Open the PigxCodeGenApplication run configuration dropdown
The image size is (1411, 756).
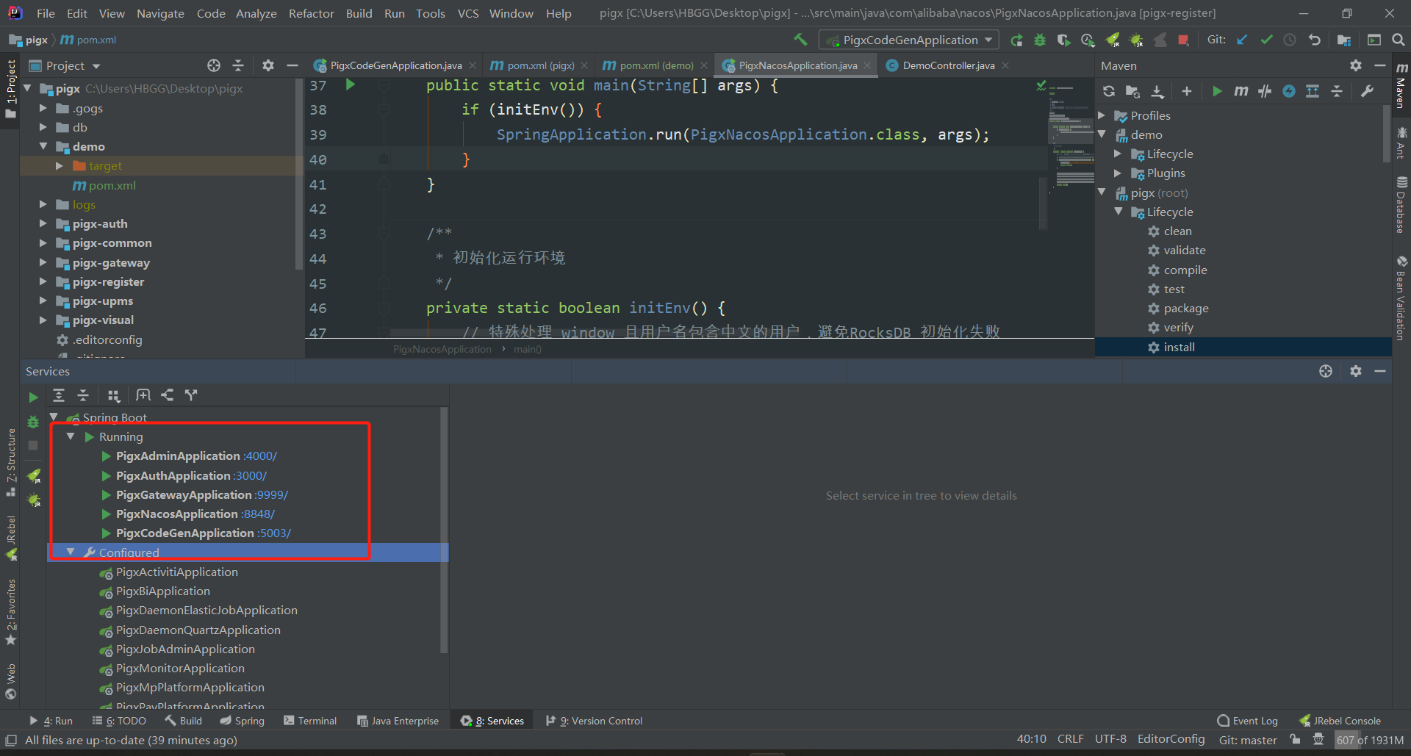pos(908,40)
